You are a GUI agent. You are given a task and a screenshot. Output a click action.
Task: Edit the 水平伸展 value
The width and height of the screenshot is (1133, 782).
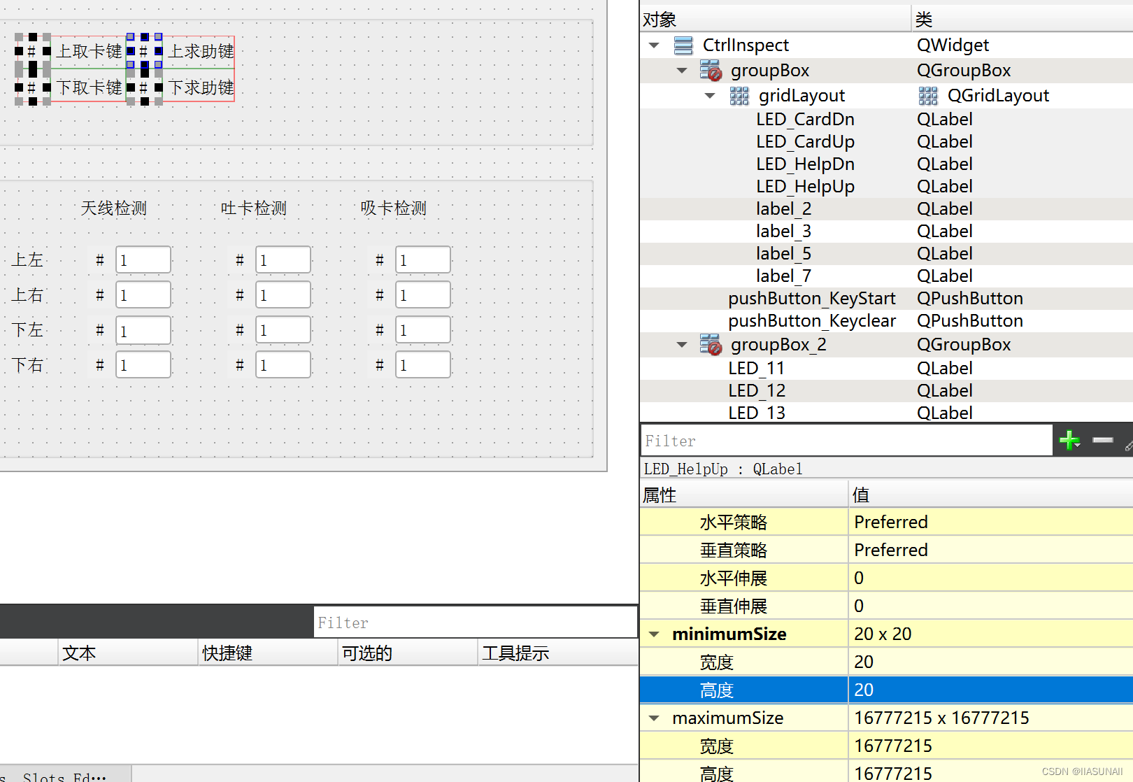[991, 578]
